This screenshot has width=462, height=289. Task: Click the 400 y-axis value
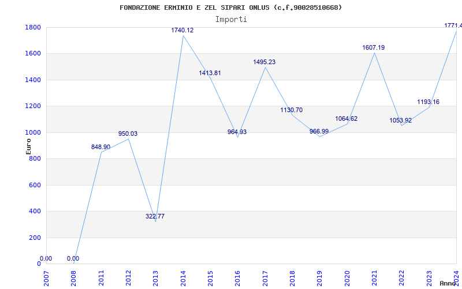pos(35,212)
